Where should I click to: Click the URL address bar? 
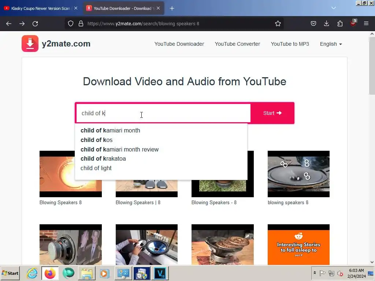click(174, 24)
